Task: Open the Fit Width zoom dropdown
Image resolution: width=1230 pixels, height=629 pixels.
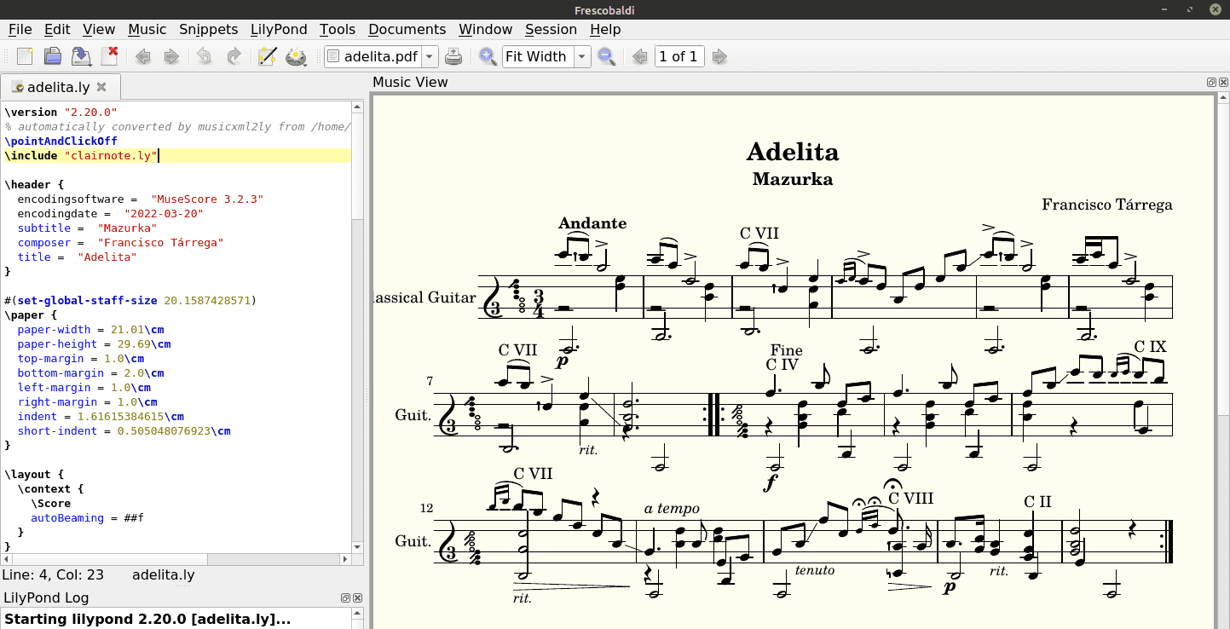Action: [x=581, y=56]
